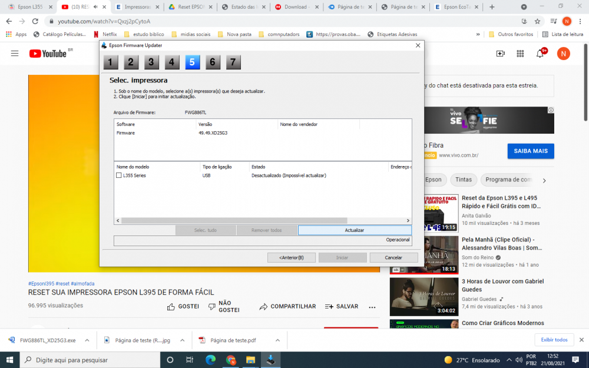Viewport: 589px width, 368px height.
Task: Click the Cancelar button in the updater
Action: (393, 258)
